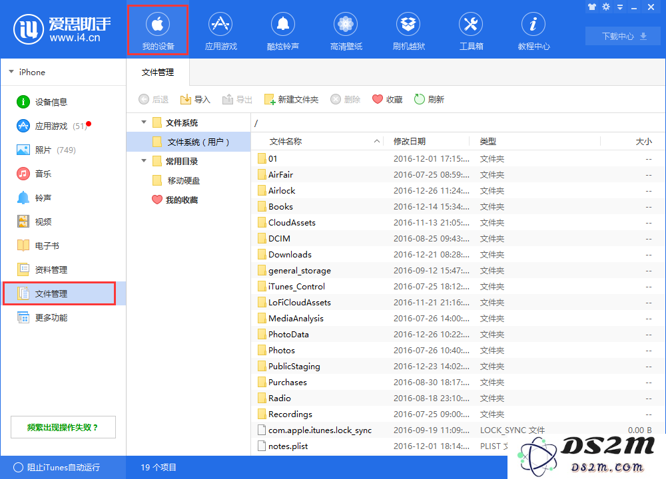Select 我的收藏 tree item
Viewport: 666px width, 479px height.
point(188,200)
